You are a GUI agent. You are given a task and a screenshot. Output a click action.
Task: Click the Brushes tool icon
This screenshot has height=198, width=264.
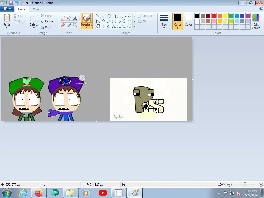pos(87,18)
